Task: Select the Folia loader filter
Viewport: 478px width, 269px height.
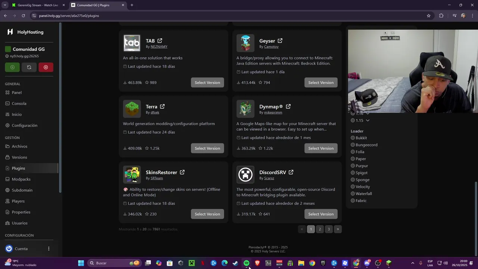Action: click(353, 152)
